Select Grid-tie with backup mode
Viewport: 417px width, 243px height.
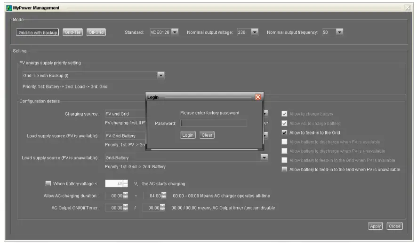coord(38,32)
